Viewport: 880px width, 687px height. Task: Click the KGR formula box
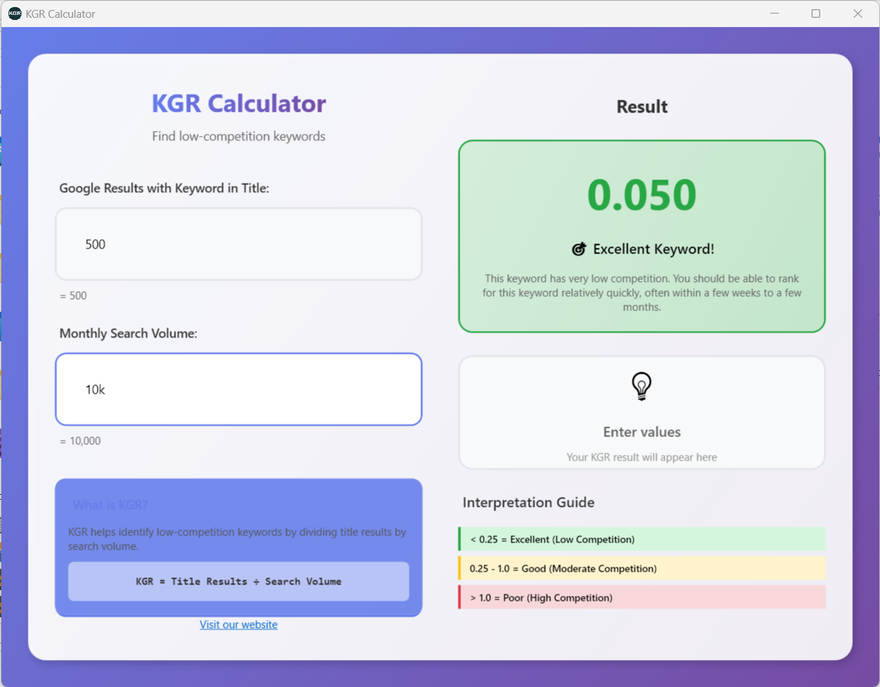pos(239,582)
